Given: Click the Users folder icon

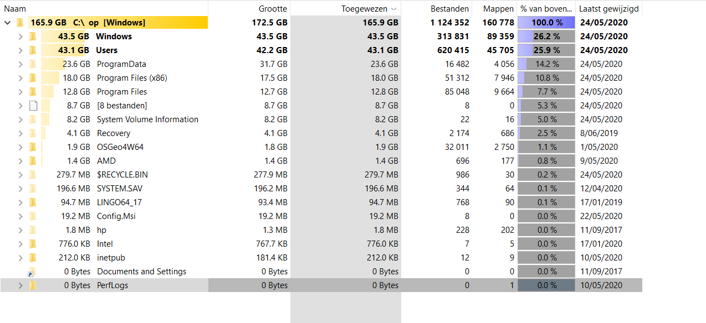Looking at the screenshot, I should click(33, 50).
